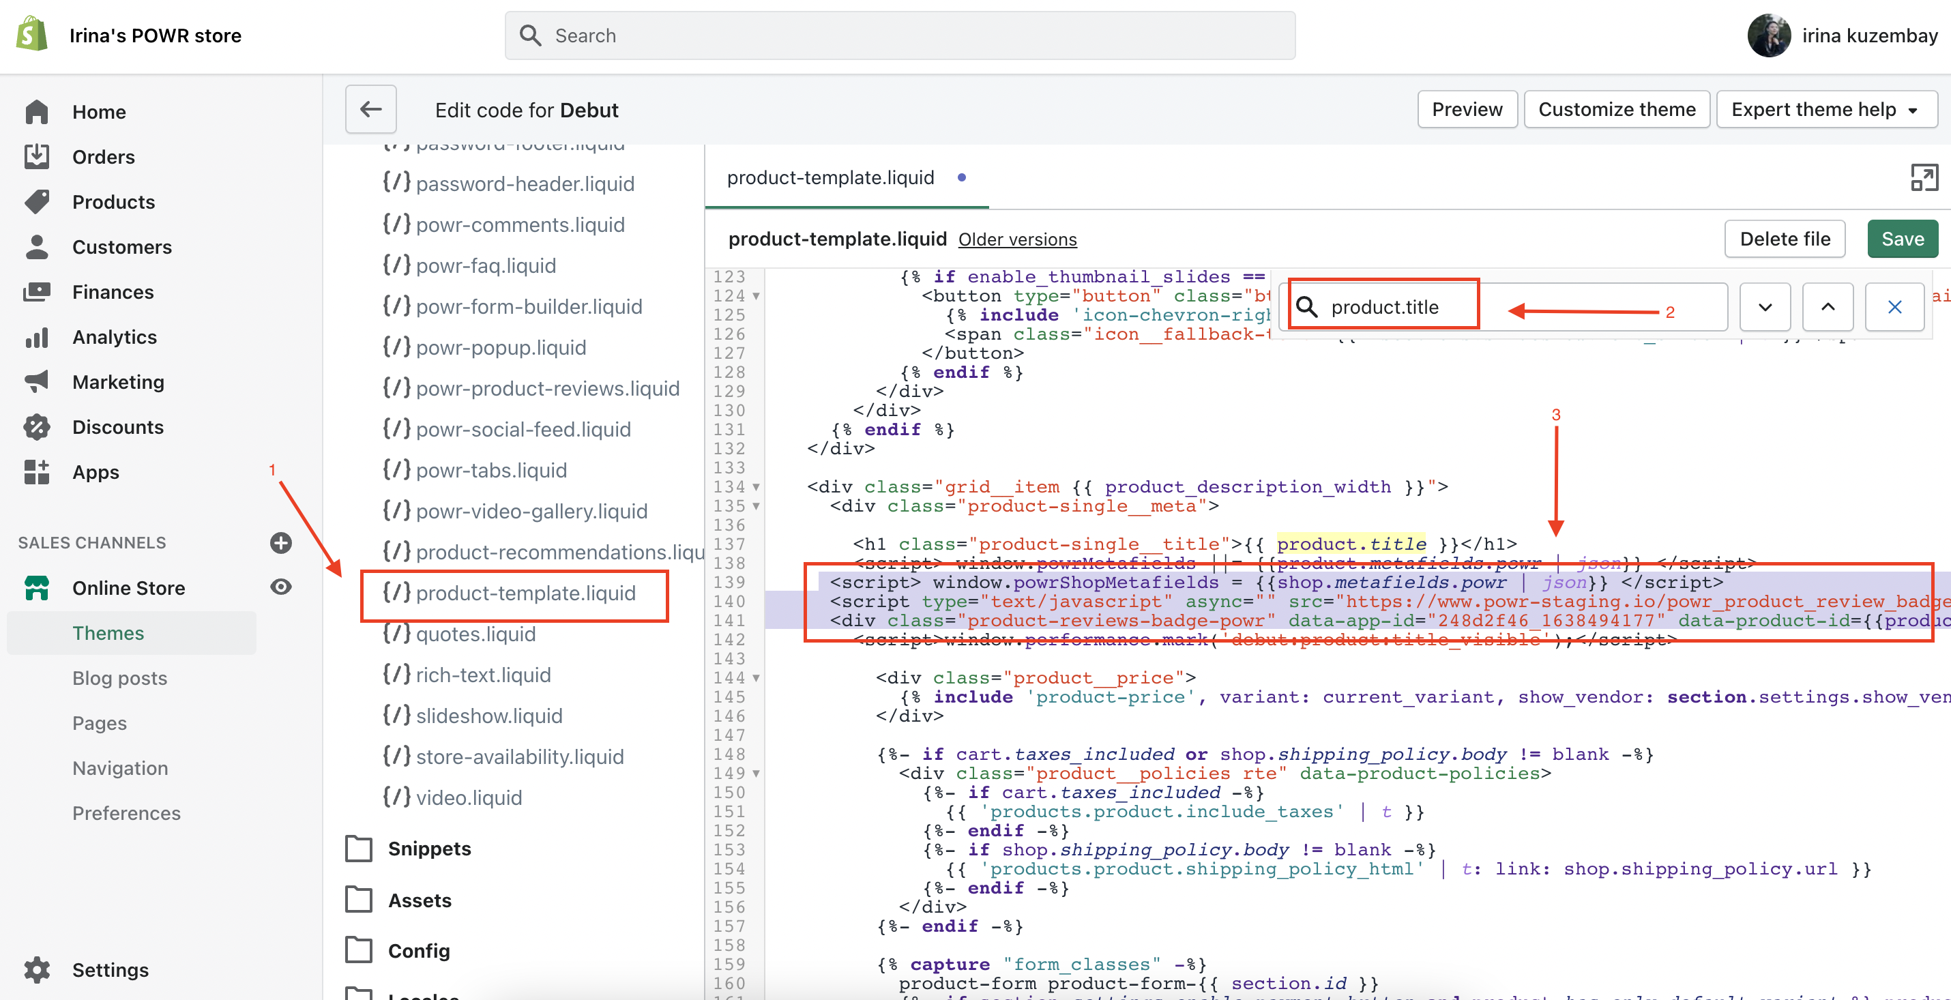Open quotes.liquid file
Viewport: 1951px width, 1000px height.
click(x=460, y=633)
